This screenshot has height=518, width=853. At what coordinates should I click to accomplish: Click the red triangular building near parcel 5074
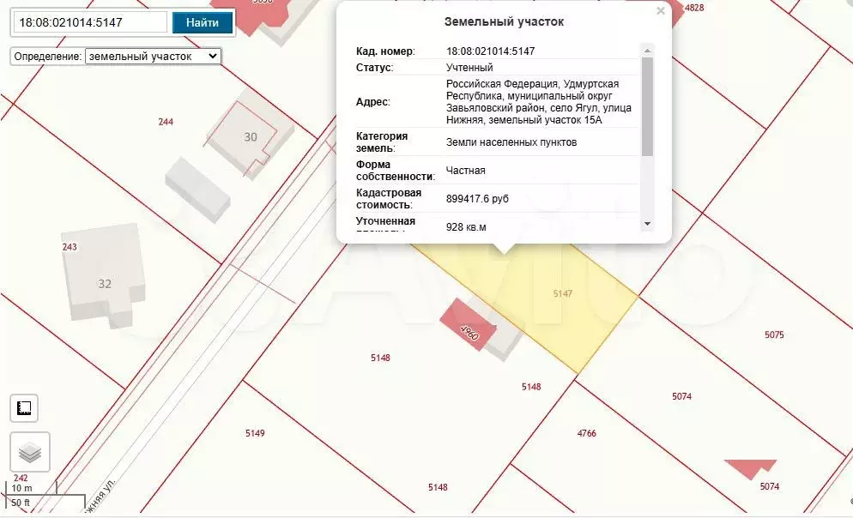(753, 468)
